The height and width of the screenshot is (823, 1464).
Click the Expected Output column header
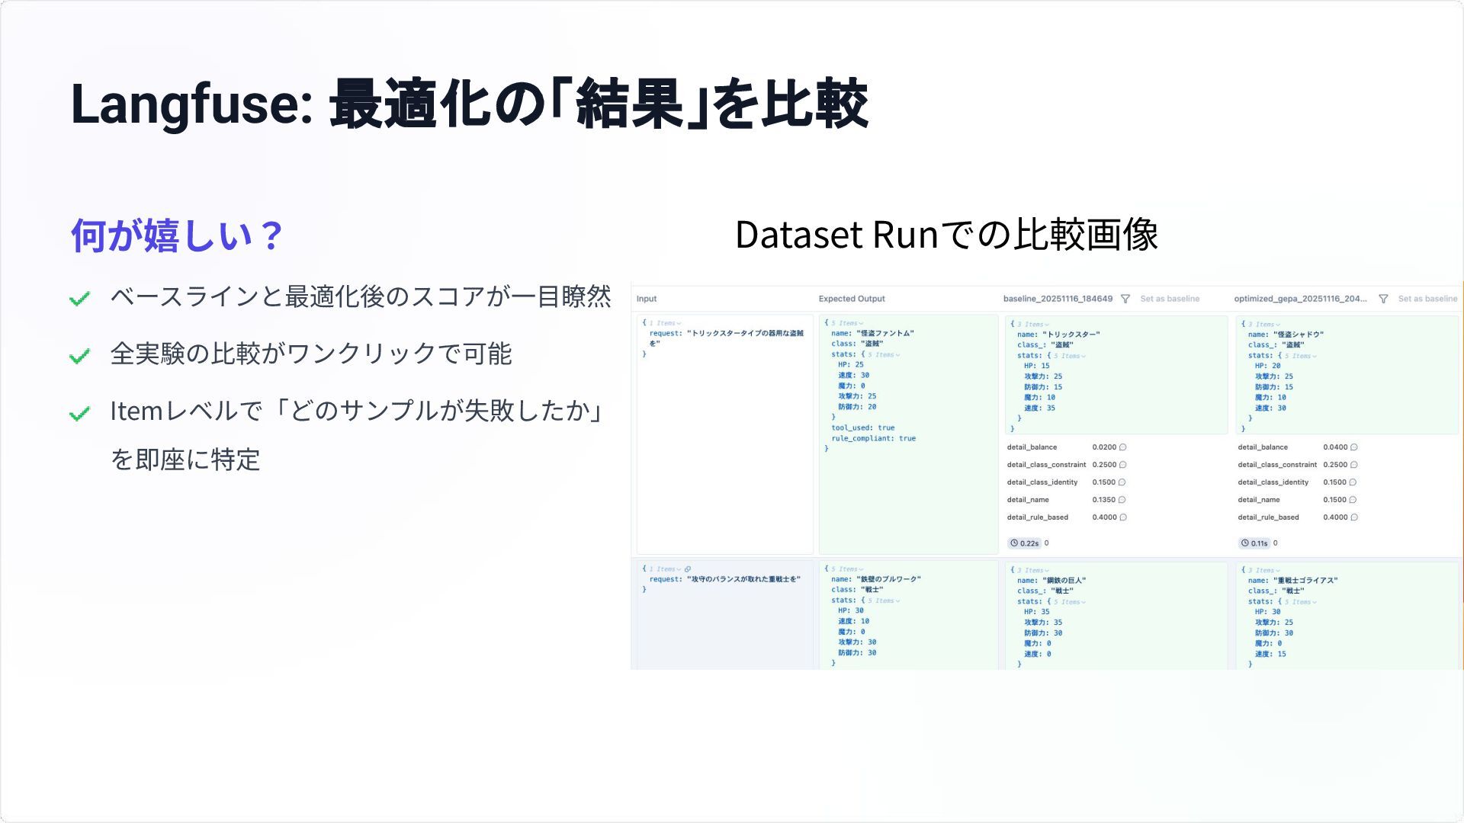[852, 299]
